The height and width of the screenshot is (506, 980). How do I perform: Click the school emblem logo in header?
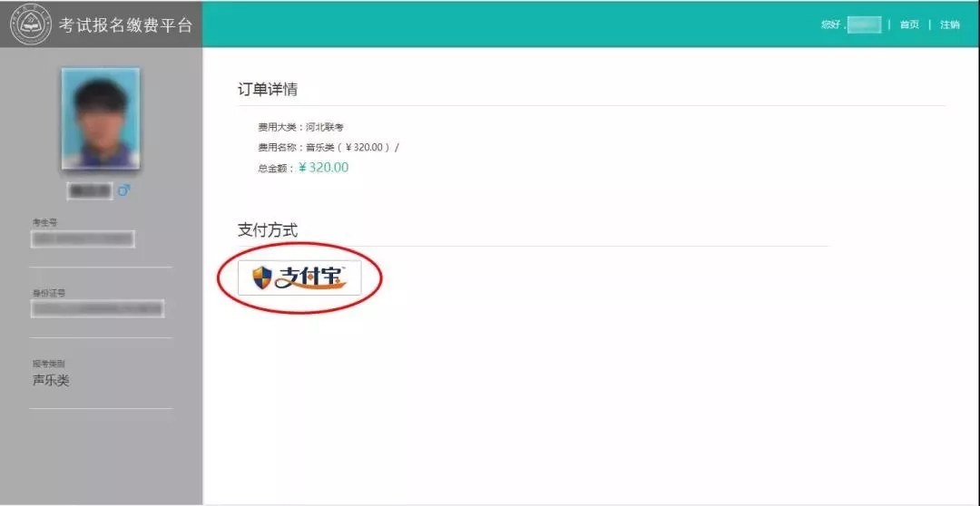(31, 24)
